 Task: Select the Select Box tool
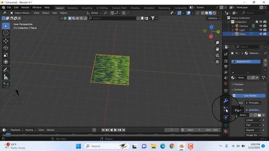coord(6,26)
